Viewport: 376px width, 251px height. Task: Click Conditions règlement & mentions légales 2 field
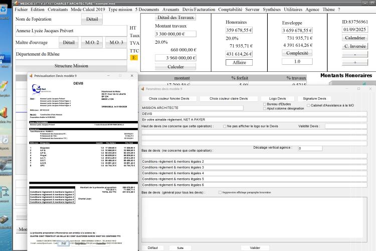point(254,162)
